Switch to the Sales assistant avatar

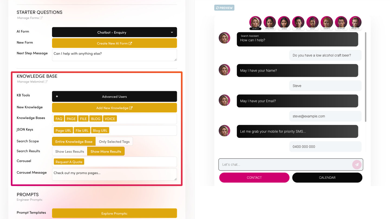(298, 22)
